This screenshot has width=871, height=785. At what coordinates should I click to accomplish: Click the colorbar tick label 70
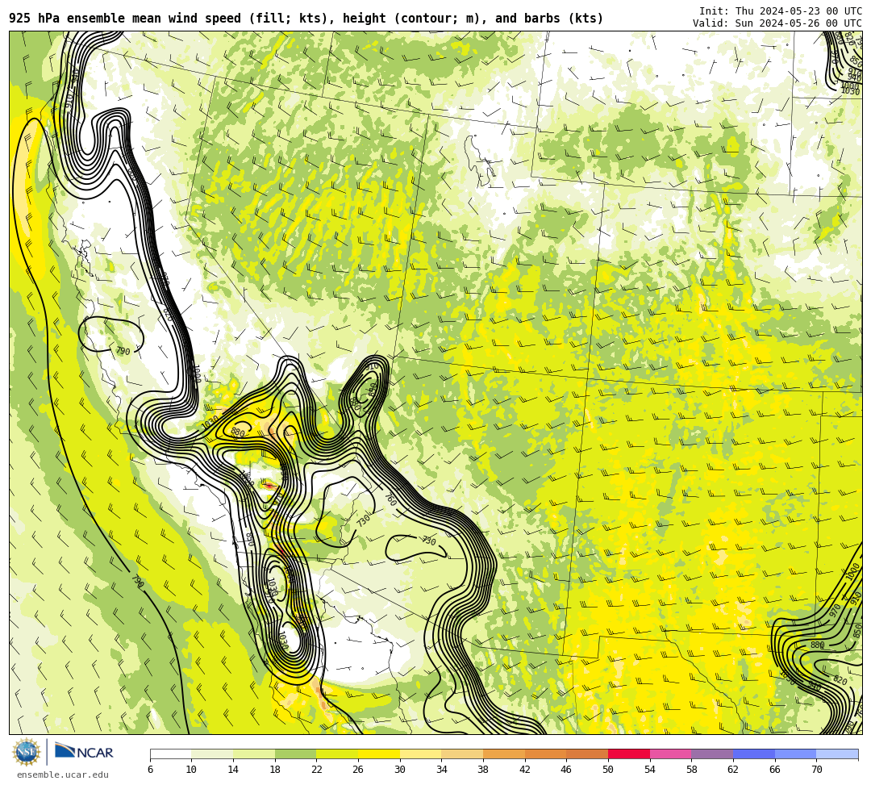816,770
